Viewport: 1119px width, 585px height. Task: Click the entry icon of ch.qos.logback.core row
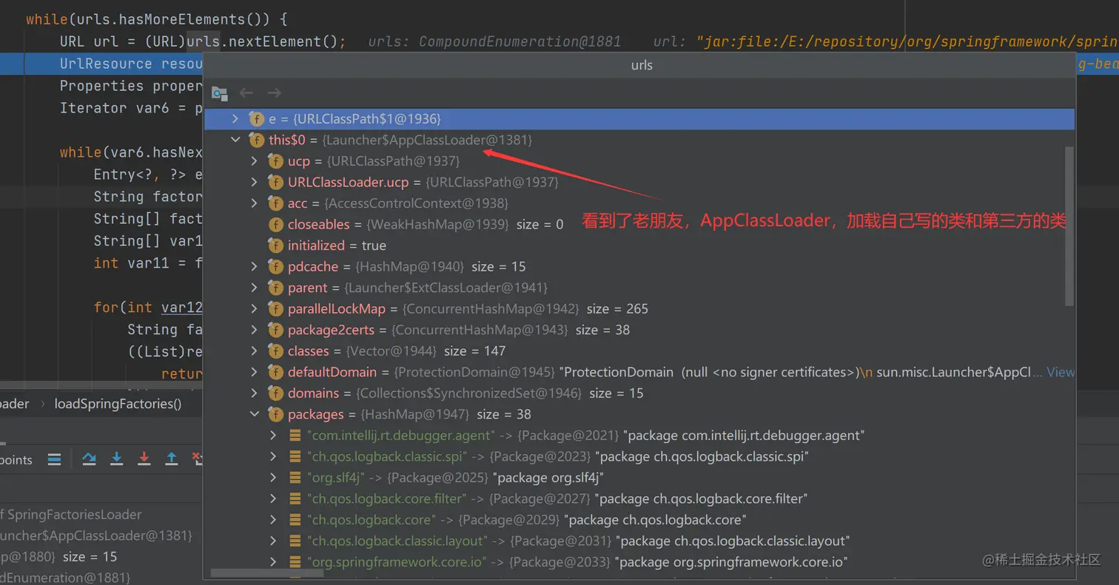point(295,520)
